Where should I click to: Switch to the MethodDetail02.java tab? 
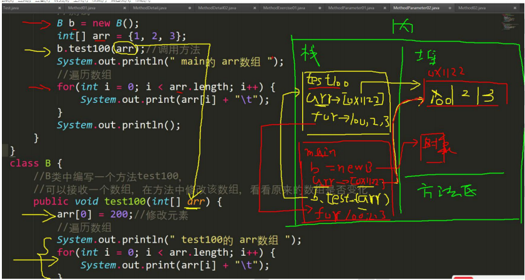216,7
